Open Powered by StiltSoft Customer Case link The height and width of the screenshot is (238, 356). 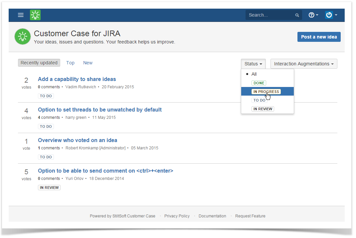tap(122, 216)
